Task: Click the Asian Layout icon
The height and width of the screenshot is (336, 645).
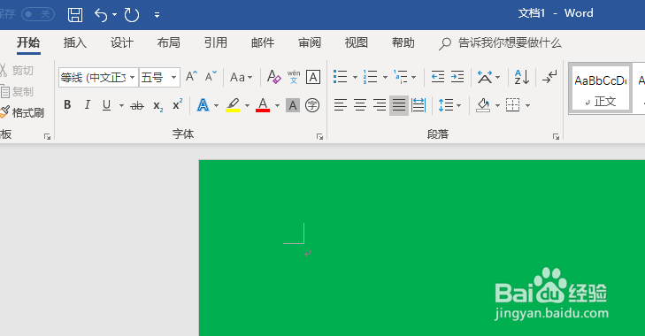Action: click(x=485, y=77)
